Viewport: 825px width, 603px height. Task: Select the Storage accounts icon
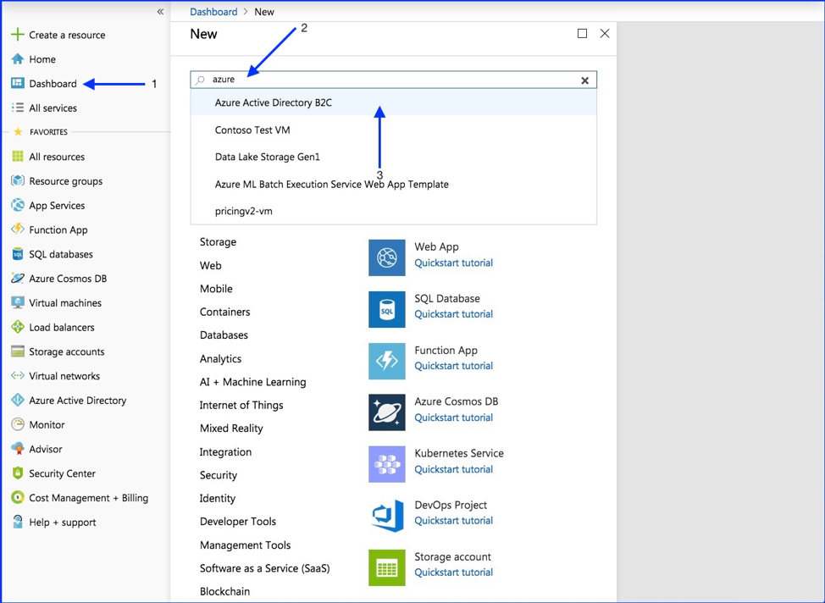click(x=17, y=351)
